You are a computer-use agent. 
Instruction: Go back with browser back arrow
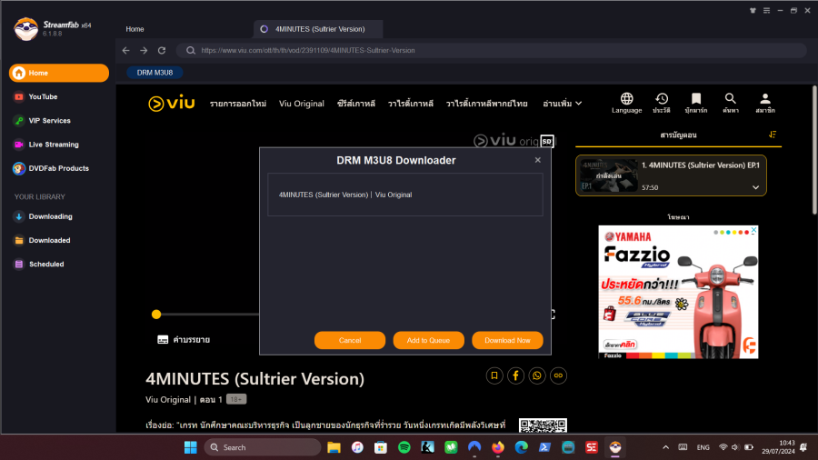pyautogui.click(x=125, y=51)
